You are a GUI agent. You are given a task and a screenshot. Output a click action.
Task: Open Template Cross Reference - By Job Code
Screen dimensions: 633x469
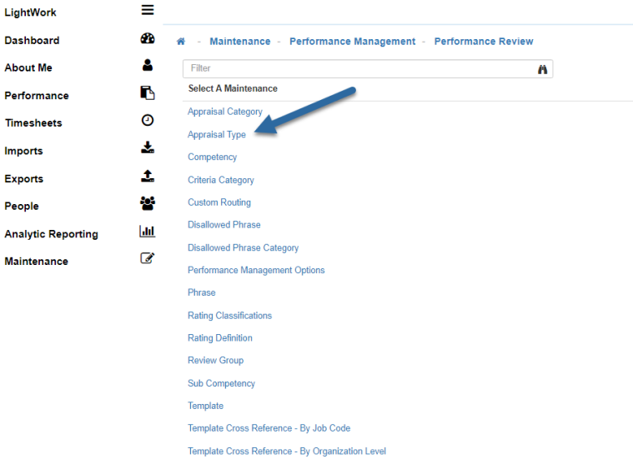[269, 428]
